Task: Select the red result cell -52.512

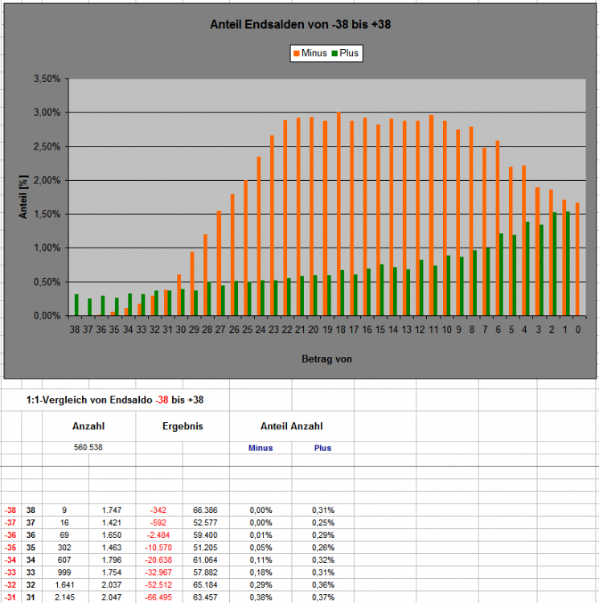Action: [x=159, y=585]
